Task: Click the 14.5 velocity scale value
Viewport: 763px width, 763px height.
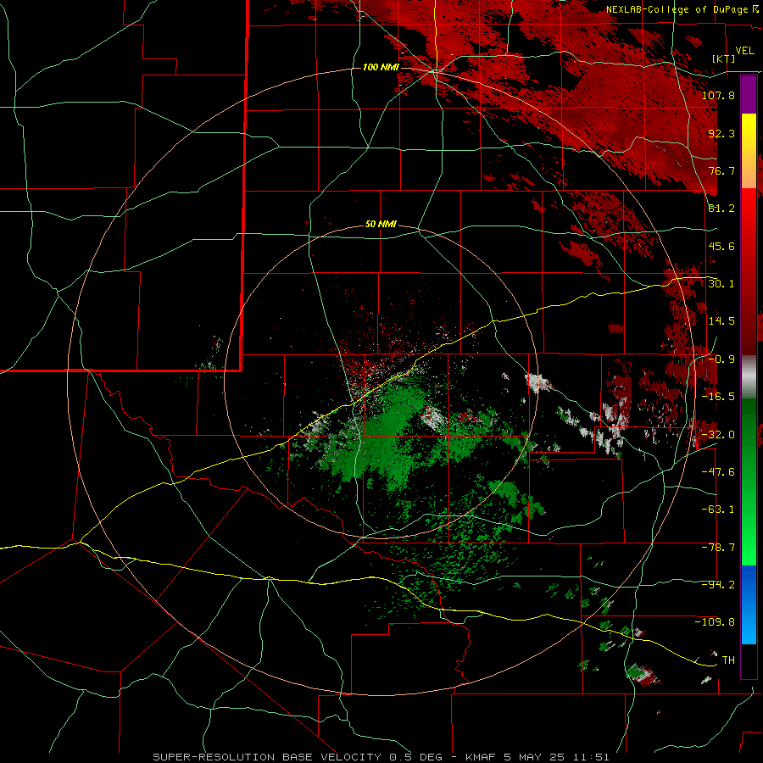Action: click(x=721, y=321)
